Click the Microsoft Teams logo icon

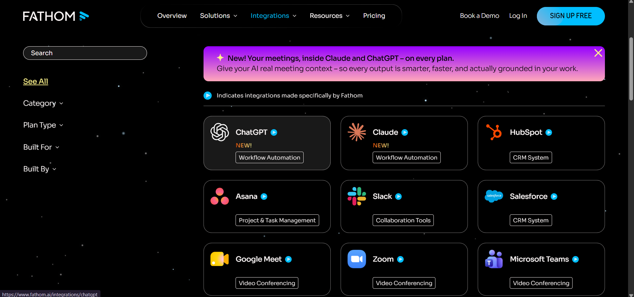pos(494,259)
